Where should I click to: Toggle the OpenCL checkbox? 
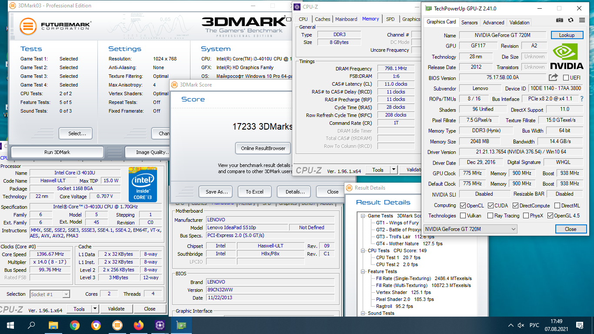[463, 205]
